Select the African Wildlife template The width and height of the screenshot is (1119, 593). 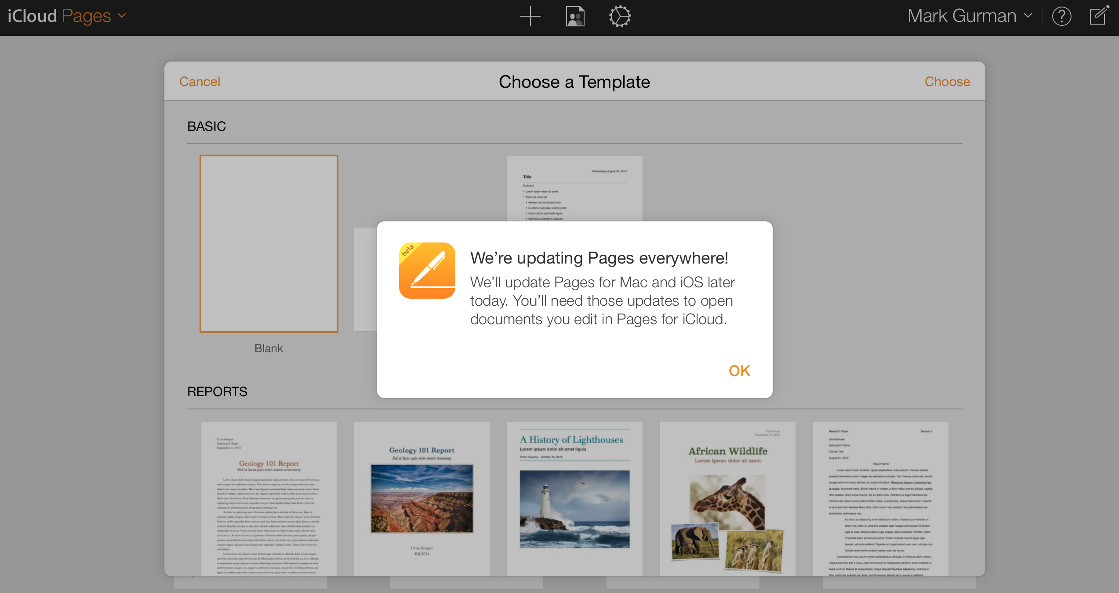[728, 499]
